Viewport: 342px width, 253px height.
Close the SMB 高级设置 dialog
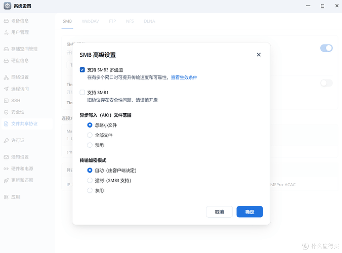pos(259,54)
